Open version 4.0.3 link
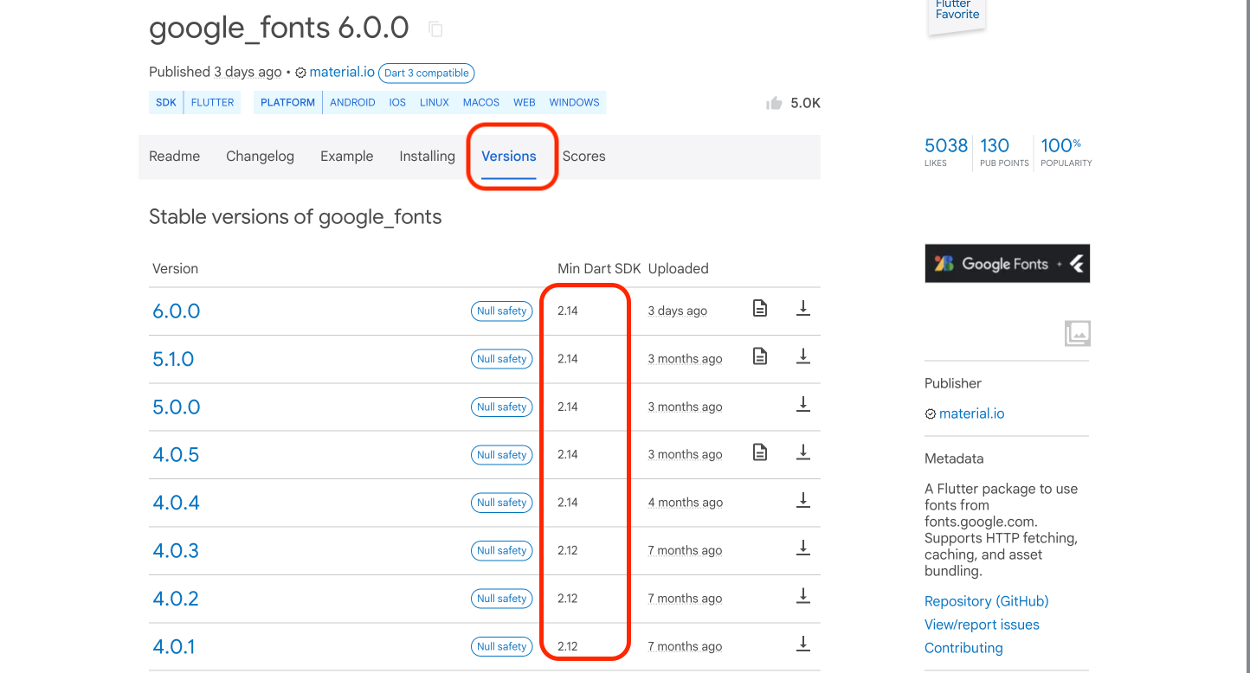The width and height of the screenshot is (1250, 673). click(x=176, y=551)
